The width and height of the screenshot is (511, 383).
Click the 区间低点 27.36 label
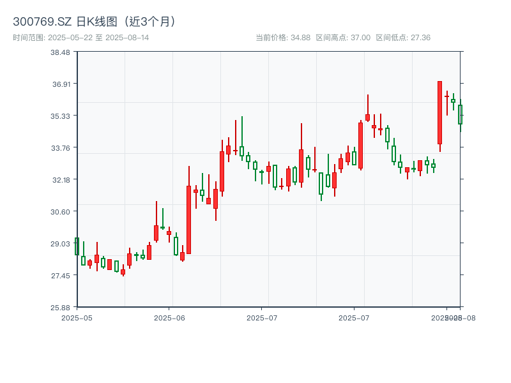pyautogui.click(x=403, y=38)
